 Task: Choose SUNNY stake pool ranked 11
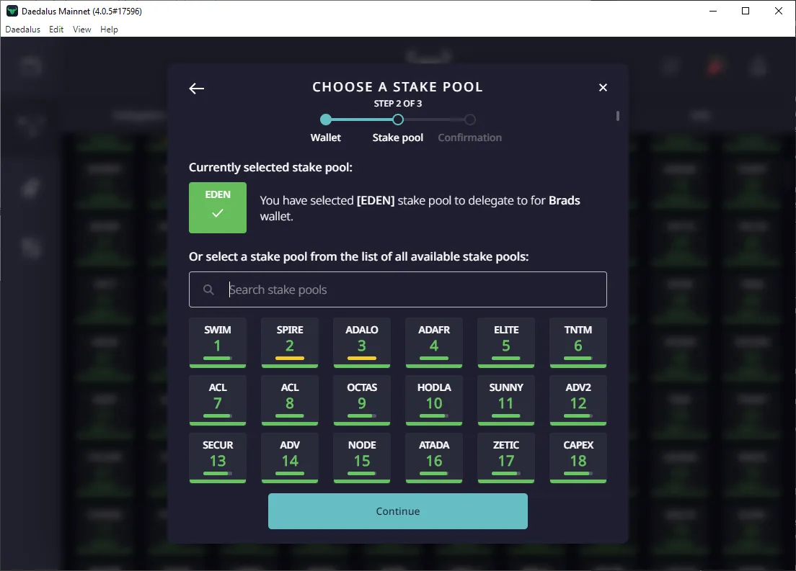coord(506,400)
